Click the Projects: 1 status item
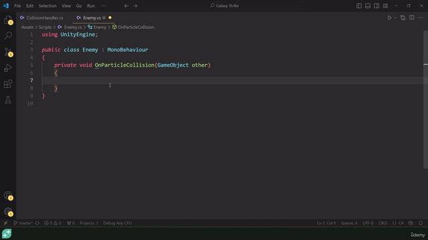Screen dimensions: 428x240 (89, 223)
